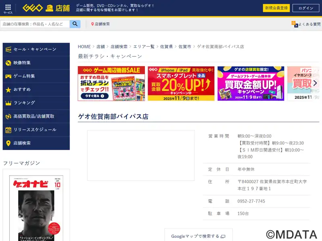Open おすすめ menu item
The width and height of the screenshot is (322, 241).
coord(36,90)
